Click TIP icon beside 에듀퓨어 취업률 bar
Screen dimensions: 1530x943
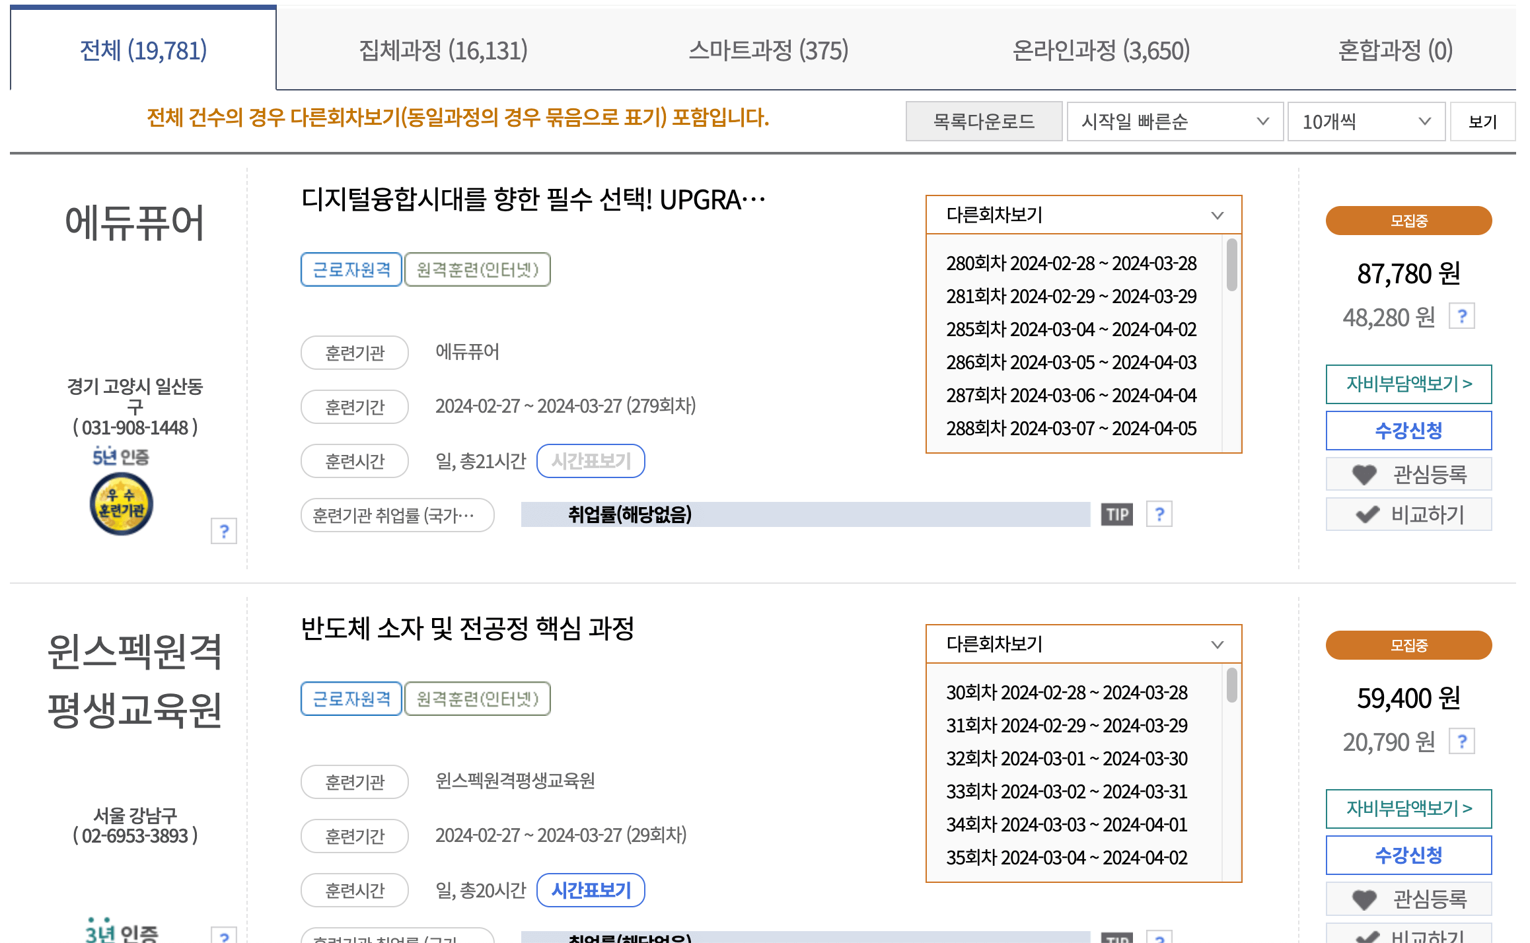coord(1116,514)
